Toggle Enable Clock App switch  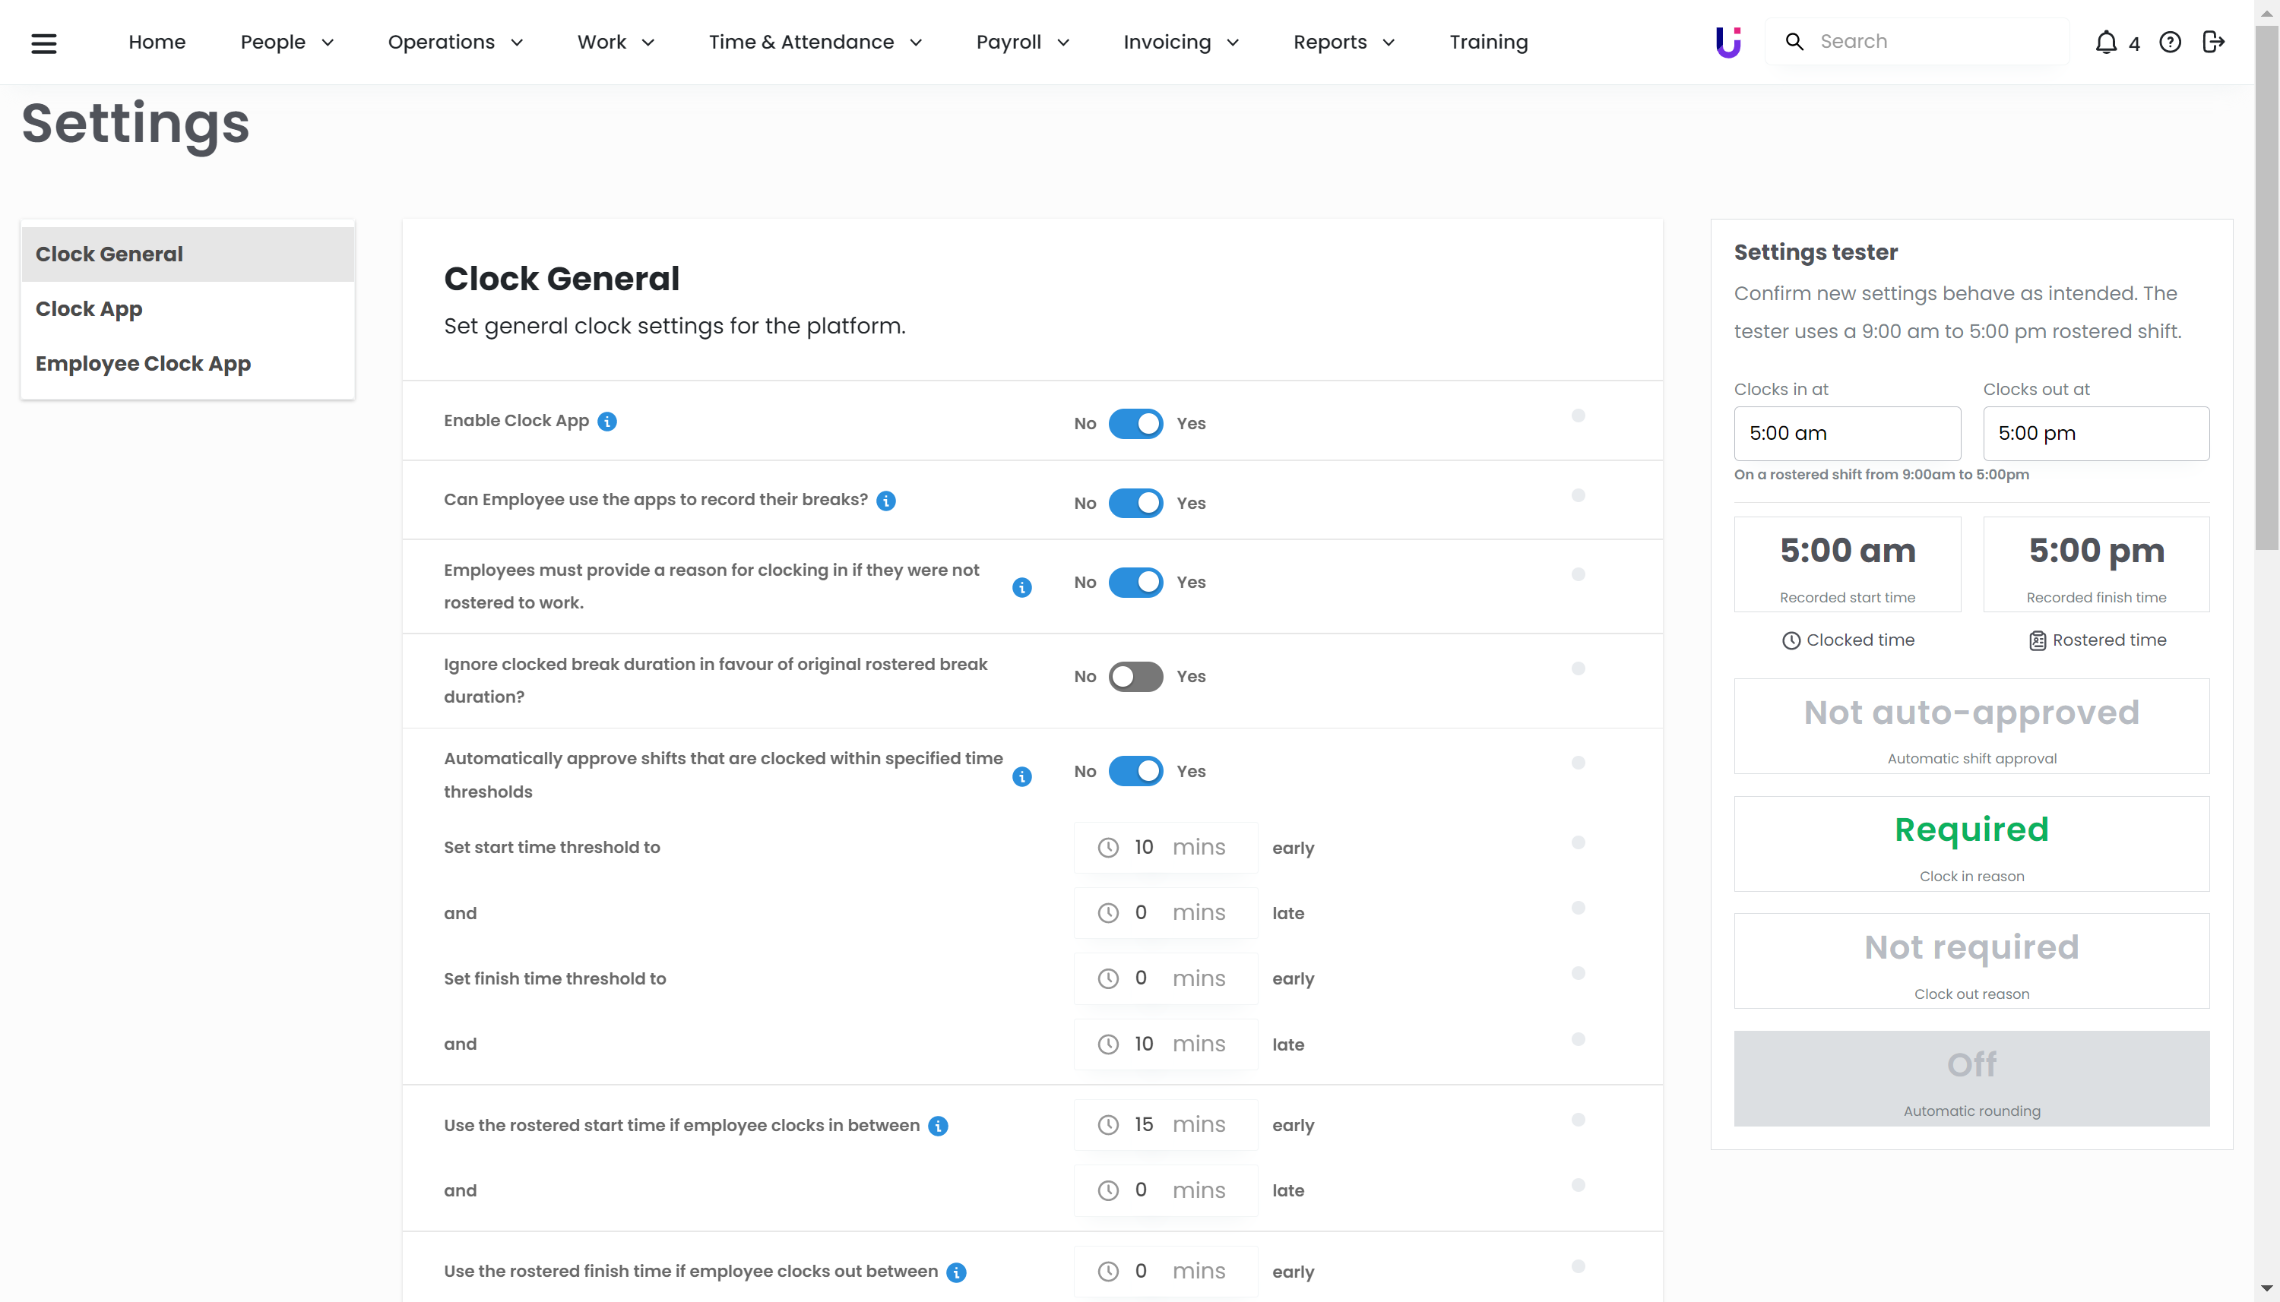coord(1135,423)
